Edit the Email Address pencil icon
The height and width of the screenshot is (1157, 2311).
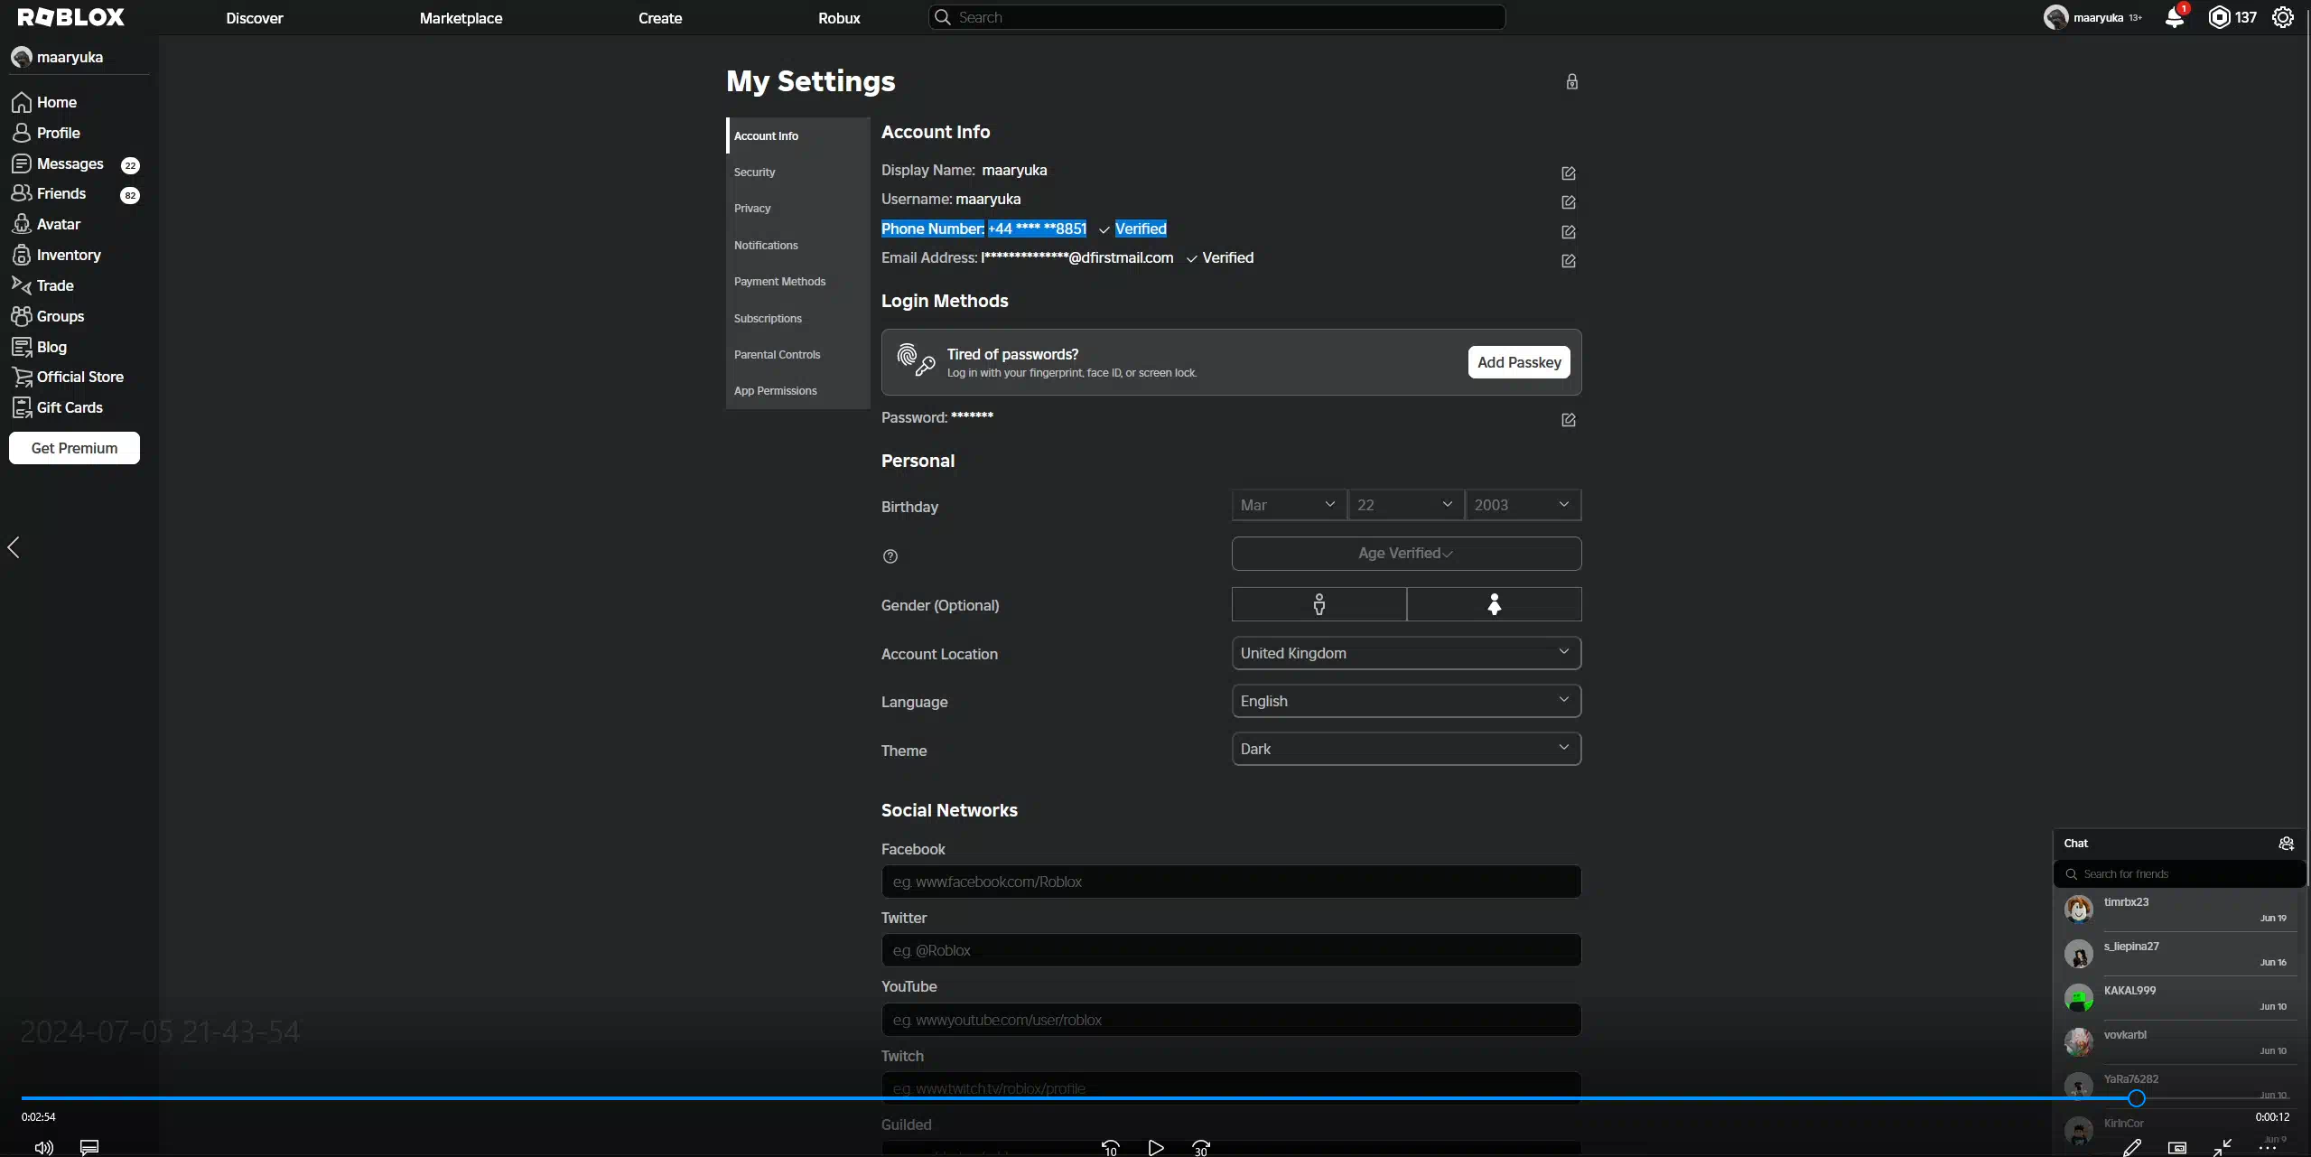tap(1569, 261)
